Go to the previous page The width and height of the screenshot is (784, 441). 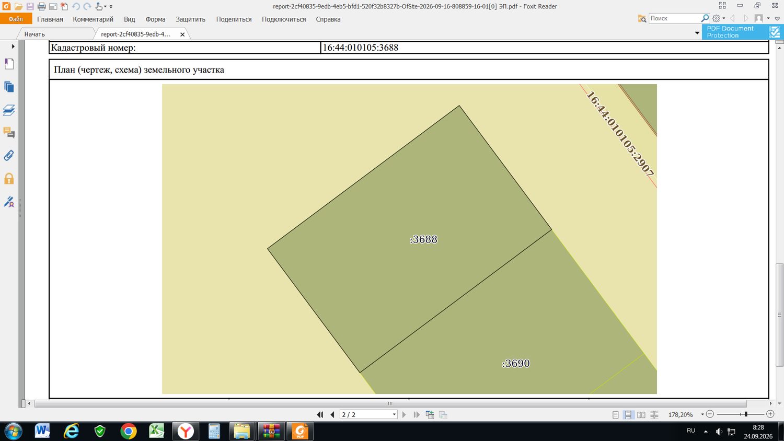click(332, 414)
